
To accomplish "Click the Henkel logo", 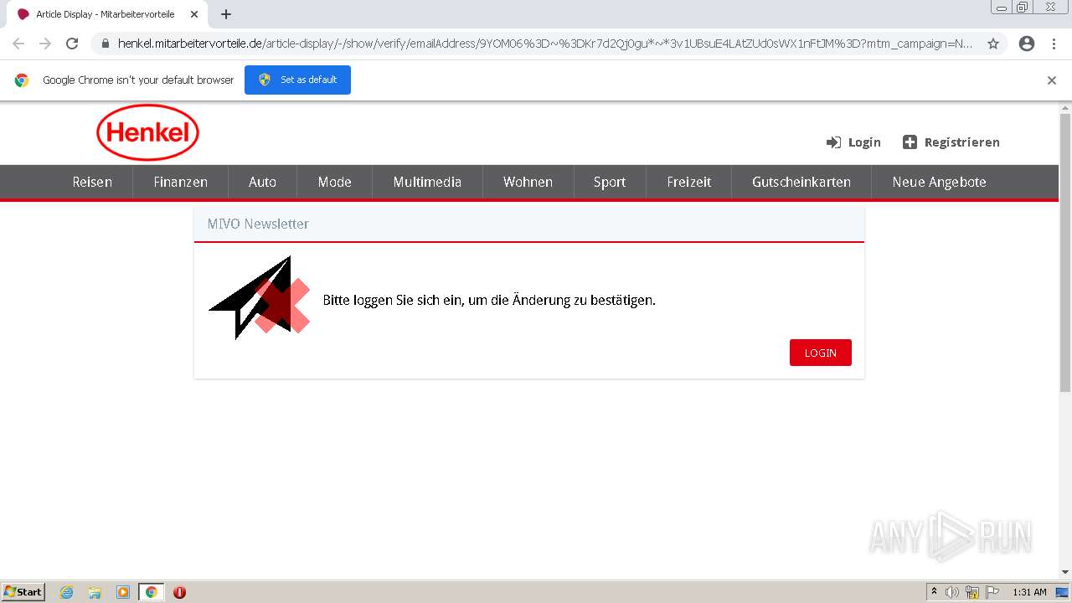I will 147,132.
